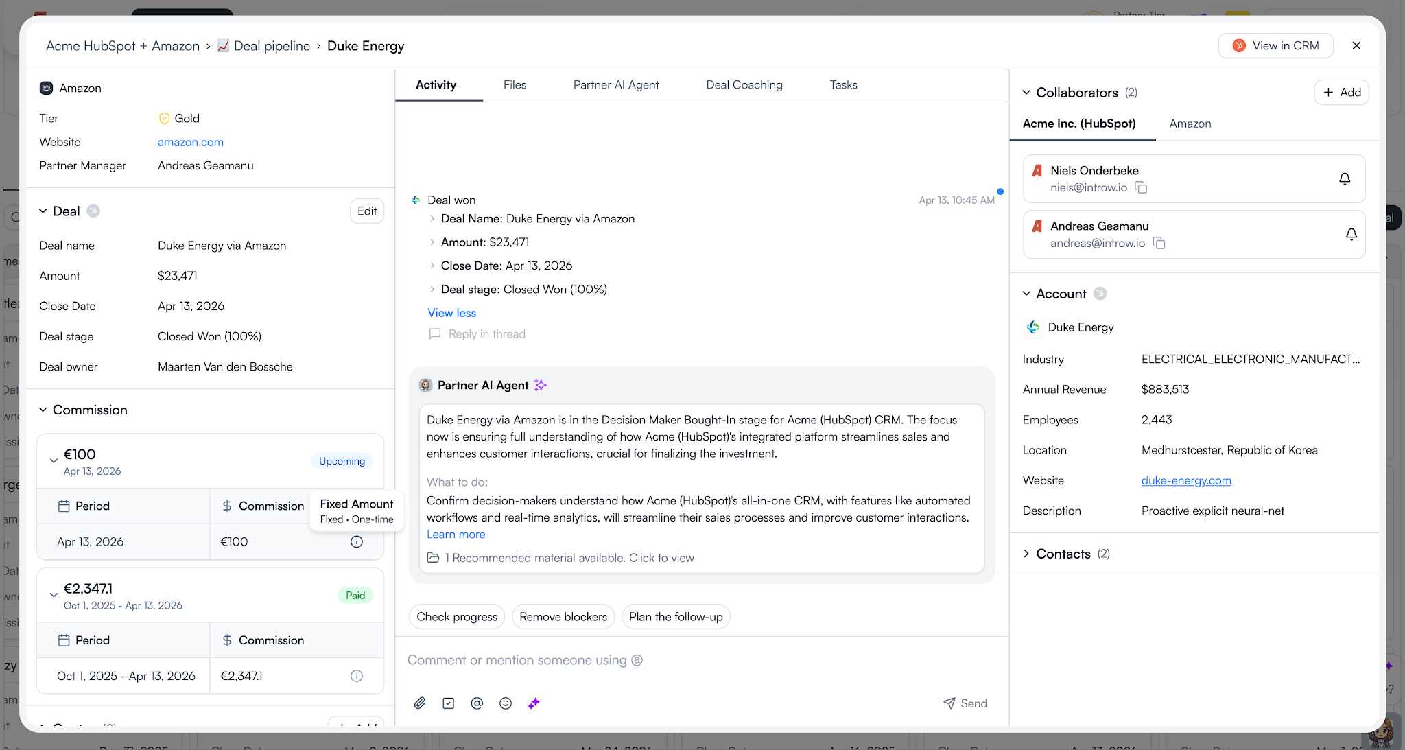
Task: Click the Partner AI Agent avatar icon
Action: point(425,386)
